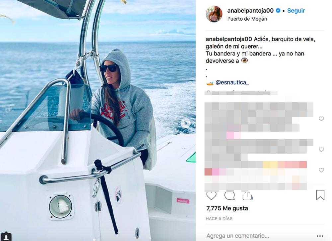Open the Puerto de Mogán location
This screenshot has width=332, height=241.
click(x=247, y=19)
